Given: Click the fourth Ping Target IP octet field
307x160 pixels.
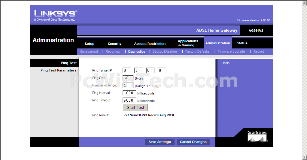Looking at the screenshot, I should (162, 70).
